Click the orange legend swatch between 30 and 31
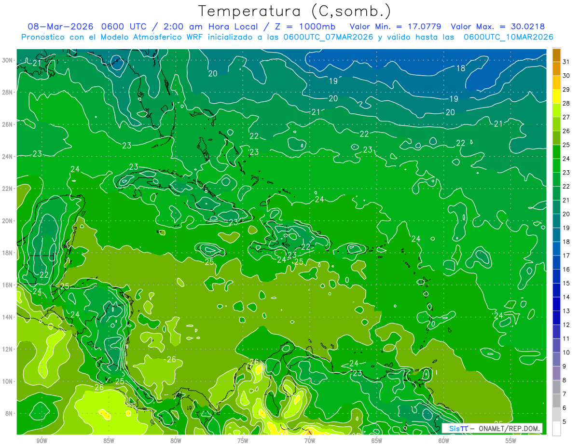Screen dimensions: 579x447 tap(556, 68)
